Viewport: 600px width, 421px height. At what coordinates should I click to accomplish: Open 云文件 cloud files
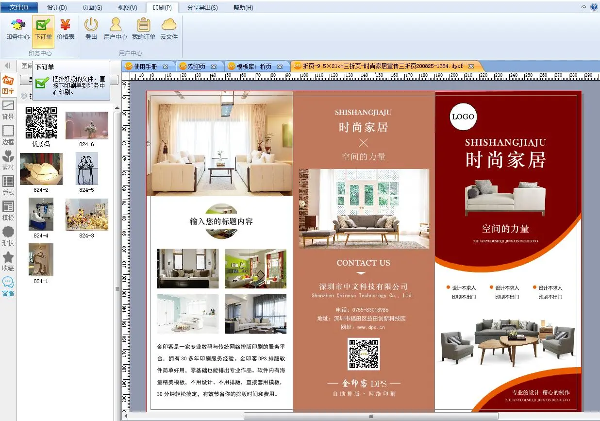169,29
